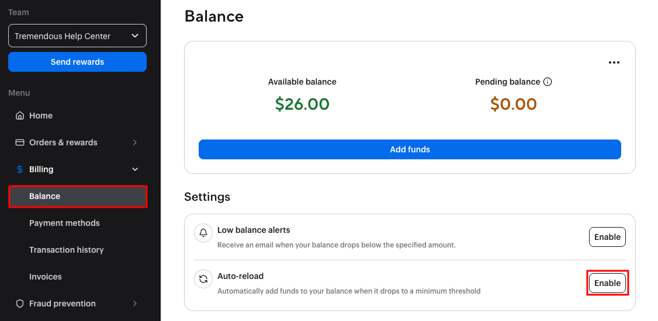
Task: Click the Orders & rewards card icon
Action: coord(20,142)
